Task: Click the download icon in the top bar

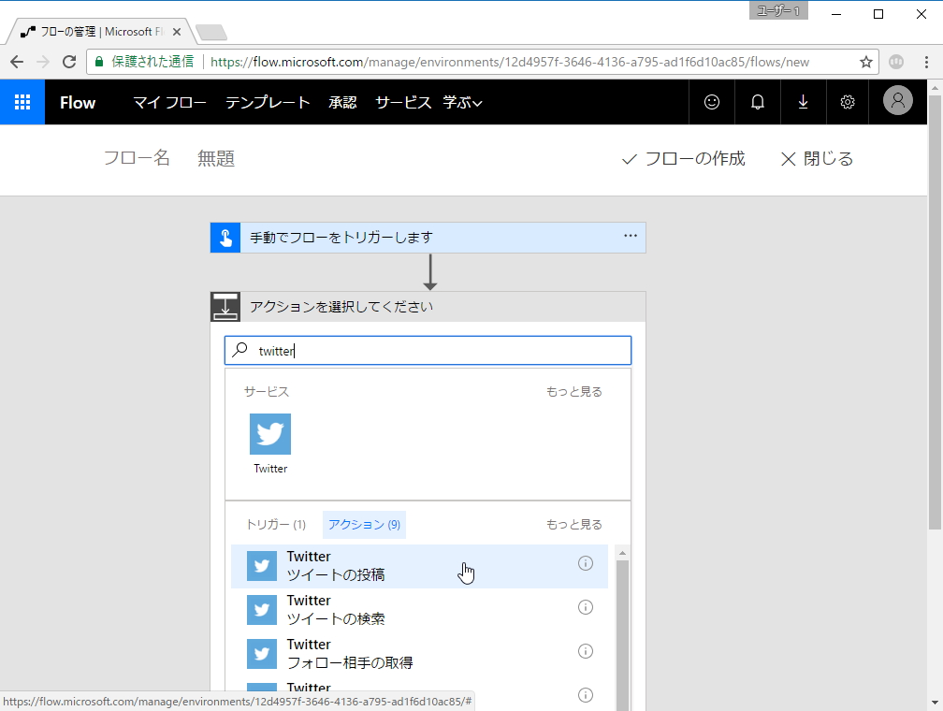Action: (x=803, y=102)
